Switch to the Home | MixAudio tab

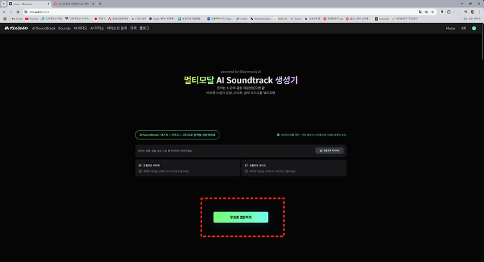(29, 4)
